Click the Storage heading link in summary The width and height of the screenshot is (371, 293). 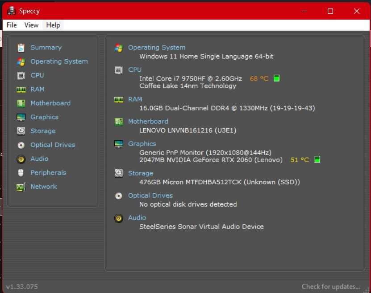pos(141,173)
